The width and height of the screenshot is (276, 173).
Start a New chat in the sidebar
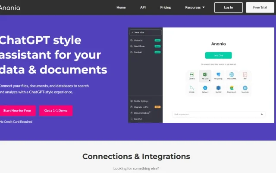tap(145, 32)
